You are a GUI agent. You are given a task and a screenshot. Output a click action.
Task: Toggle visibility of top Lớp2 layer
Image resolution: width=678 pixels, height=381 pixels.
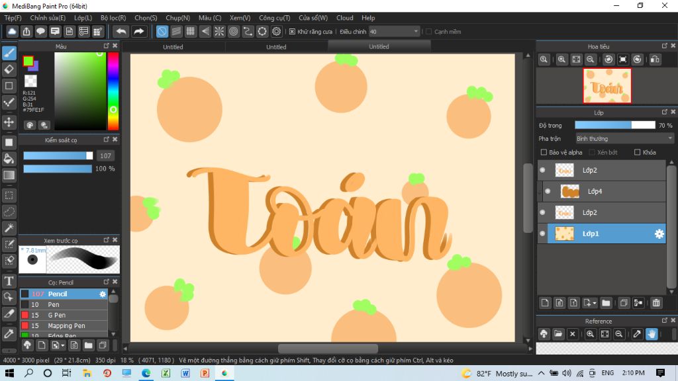[542, 170]
